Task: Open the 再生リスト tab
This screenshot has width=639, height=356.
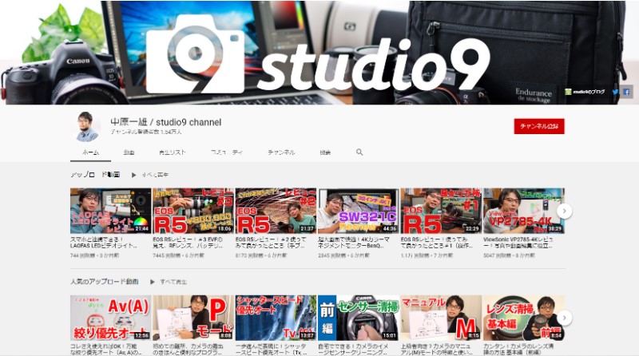Action: 172,152
